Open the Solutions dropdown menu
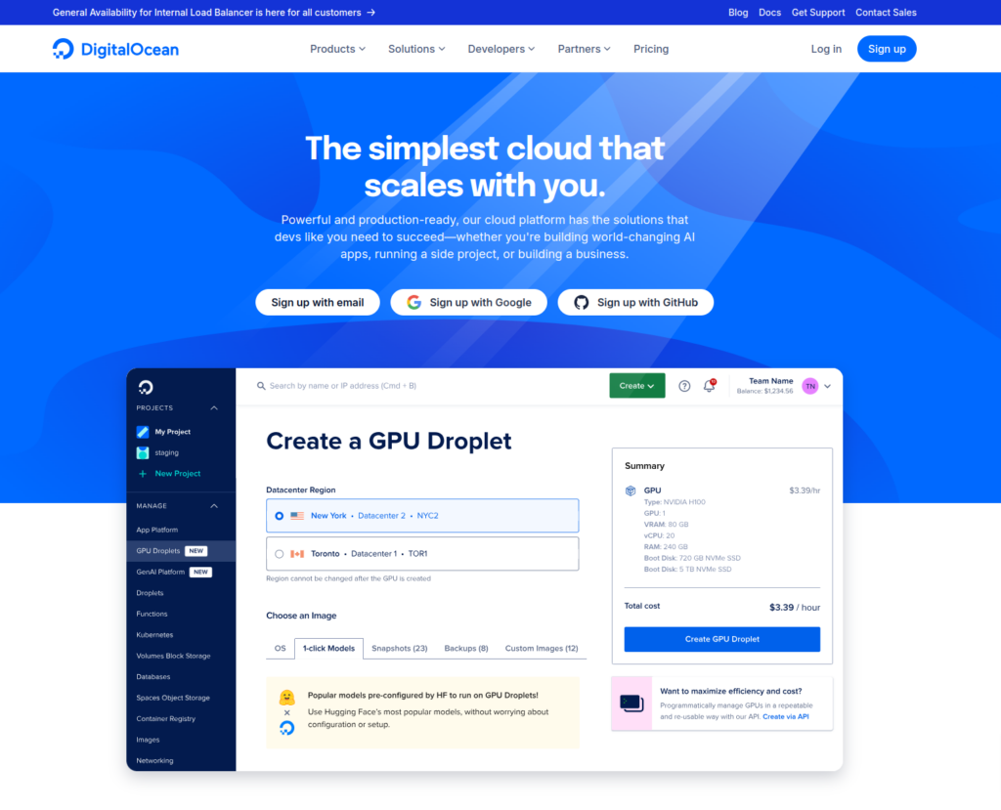The image size is (1001, 810). click(416, 49)
